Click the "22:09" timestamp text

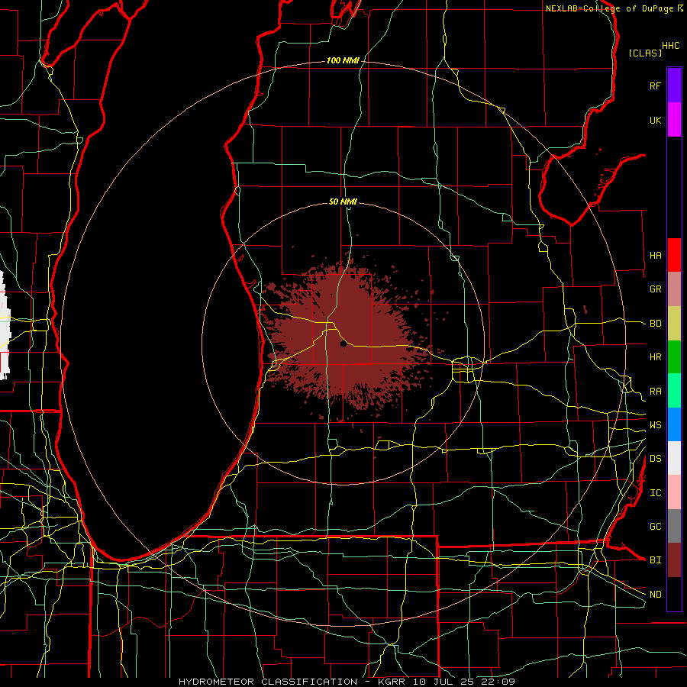click(497, 682)
